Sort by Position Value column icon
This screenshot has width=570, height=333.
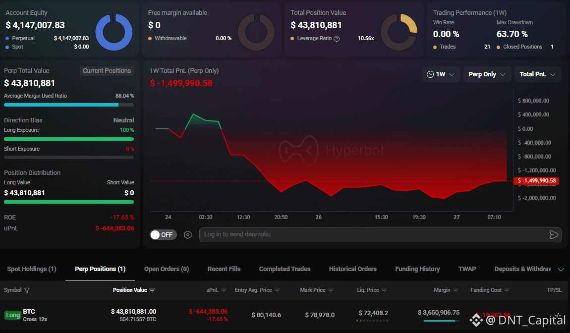[x=152, y=290]
